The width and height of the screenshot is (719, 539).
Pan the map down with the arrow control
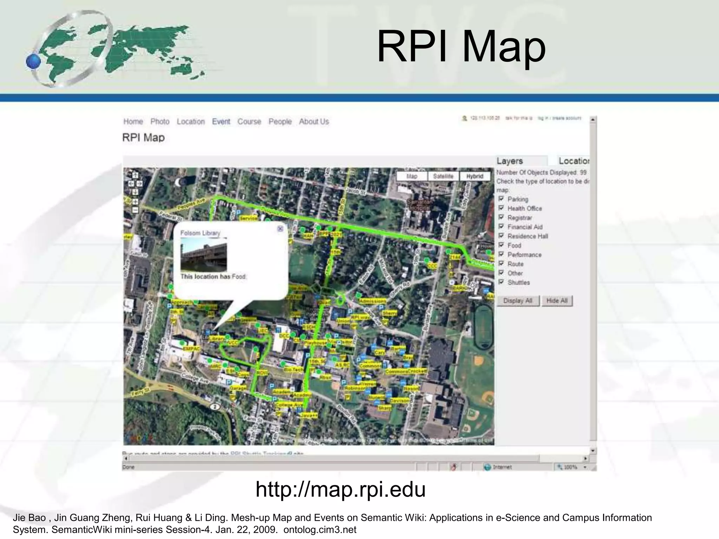[x=135, y=192]
